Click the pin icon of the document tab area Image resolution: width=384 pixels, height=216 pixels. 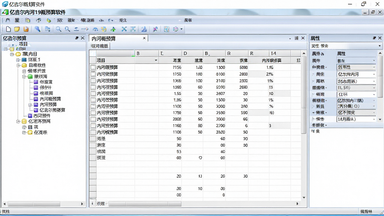297,38
